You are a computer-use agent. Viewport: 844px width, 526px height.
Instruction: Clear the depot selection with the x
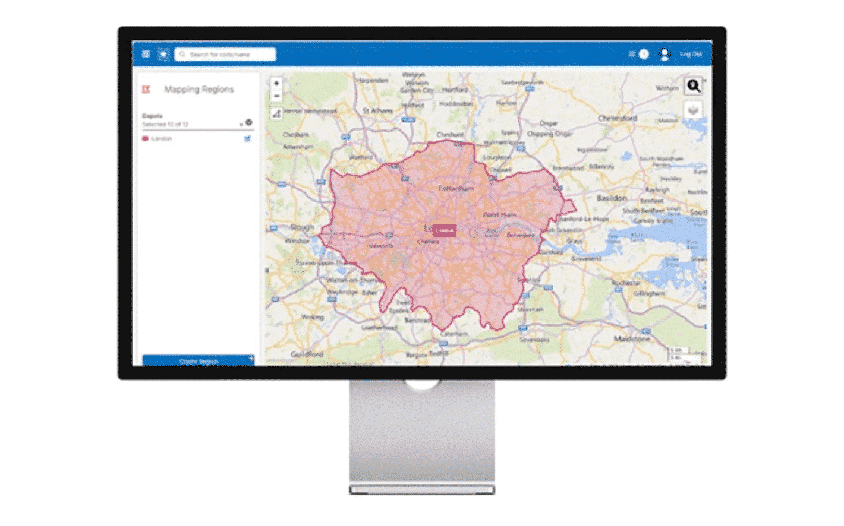coord(240,123)
